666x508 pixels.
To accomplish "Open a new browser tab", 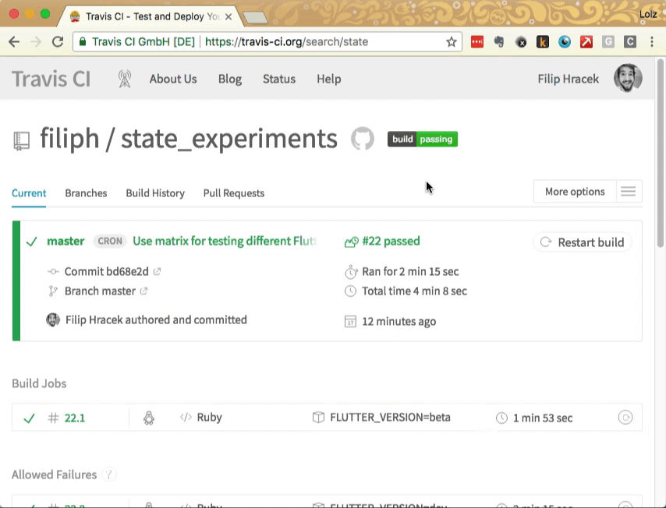I will tap(255, 17).
